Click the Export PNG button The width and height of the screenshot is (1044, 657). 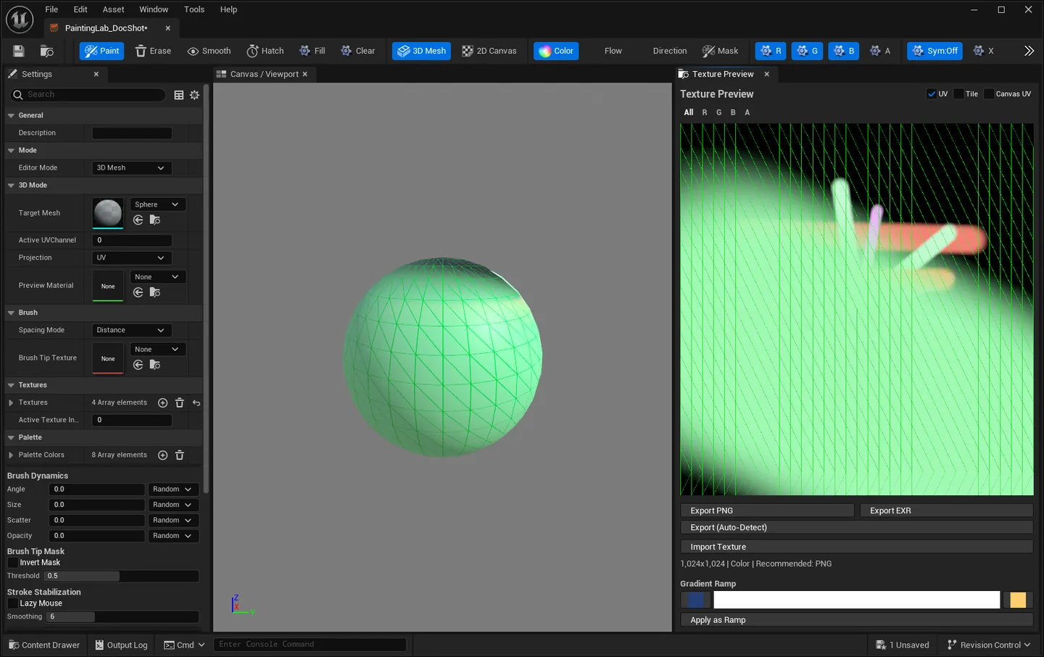pyautogui.click(x=767, y=511)
